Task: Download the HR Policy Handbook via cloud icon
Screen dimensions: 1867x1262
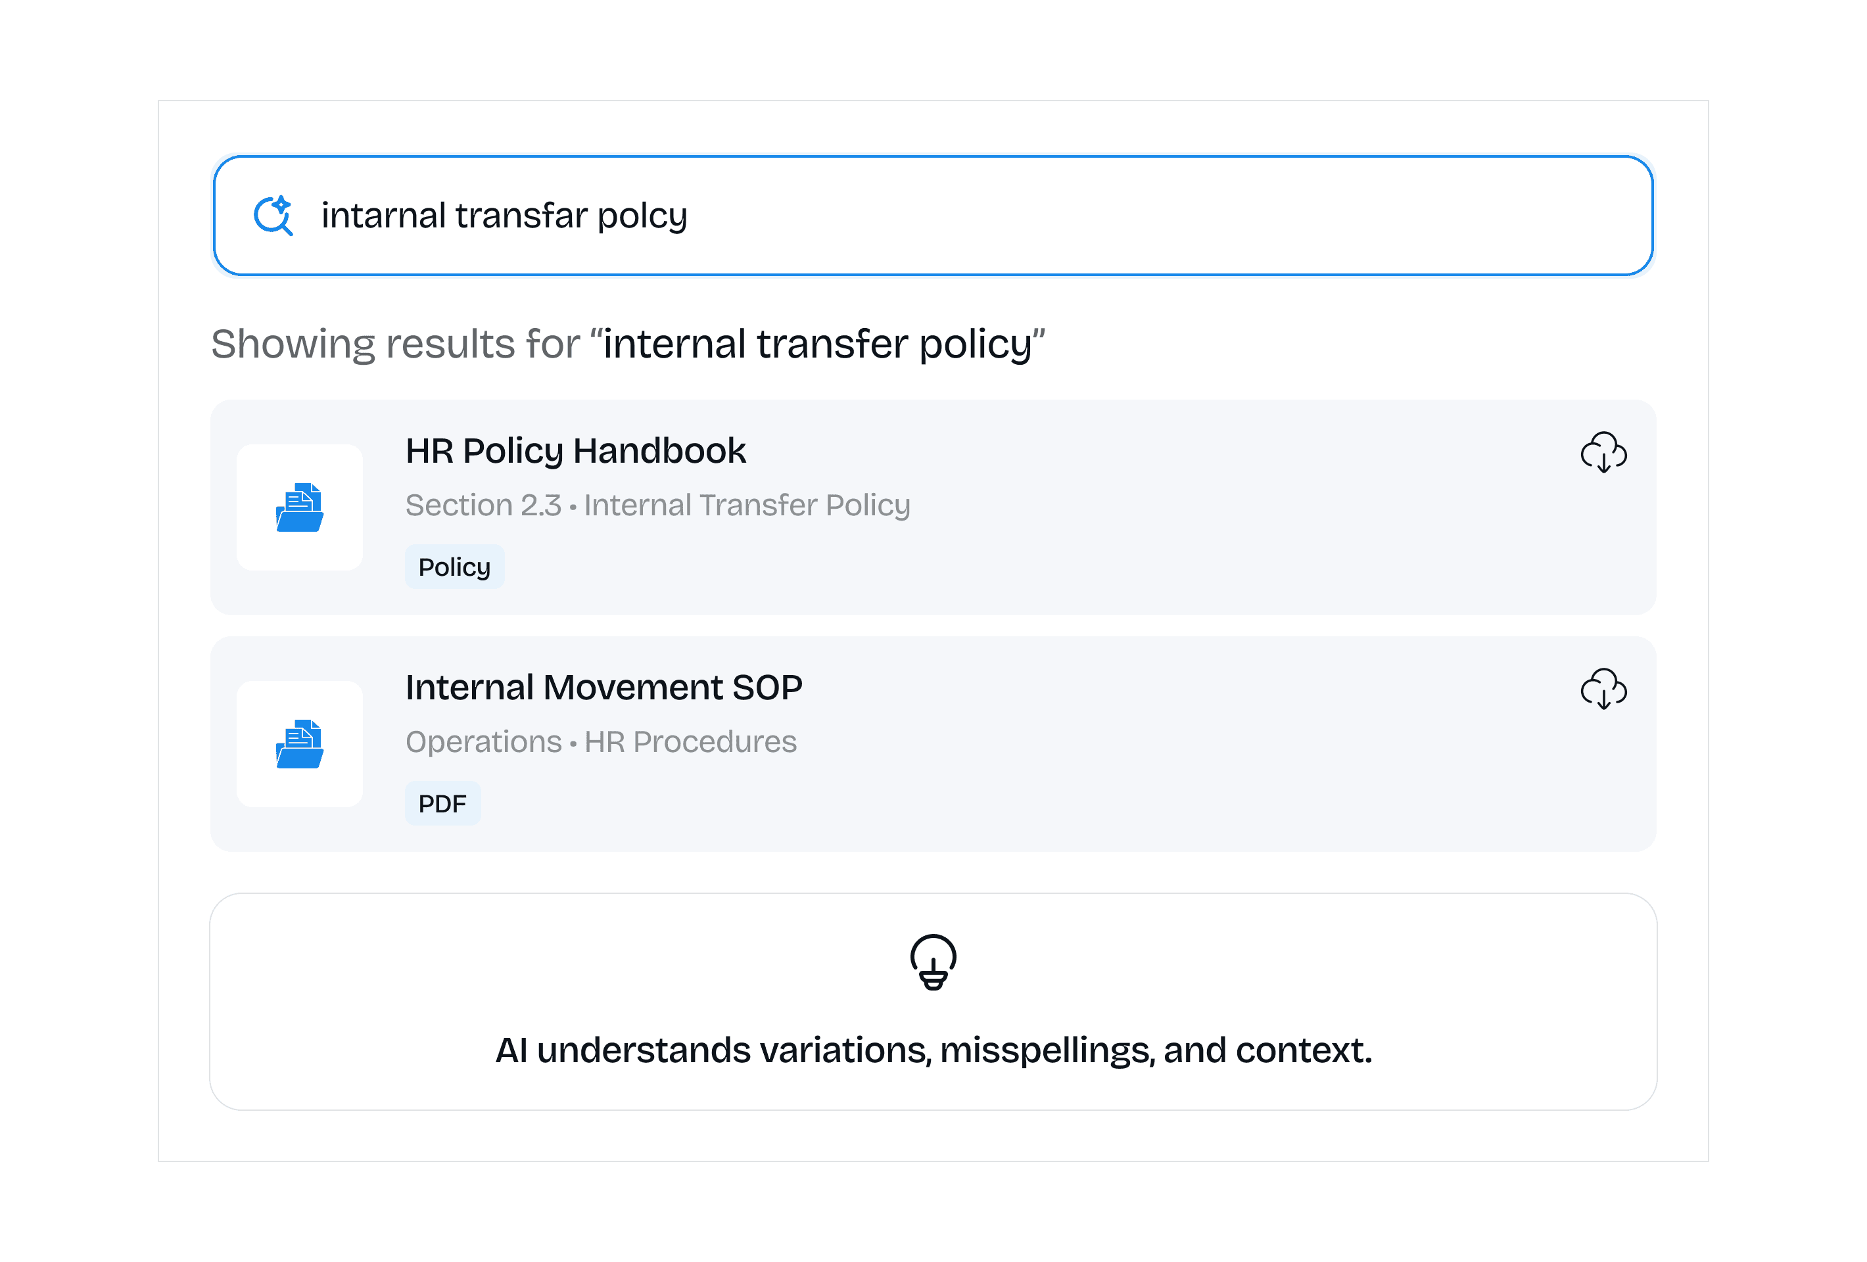Action: tap(1603, 452)
